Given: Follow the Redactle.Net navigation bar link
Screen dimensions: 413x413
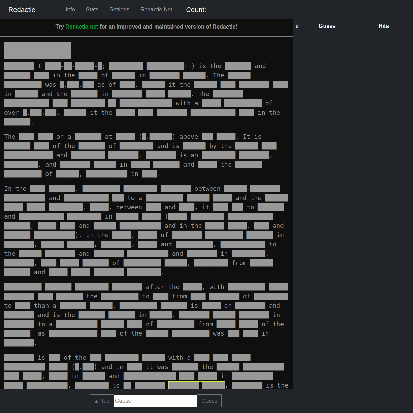Looking at the screenshot, I should (156, 10).
